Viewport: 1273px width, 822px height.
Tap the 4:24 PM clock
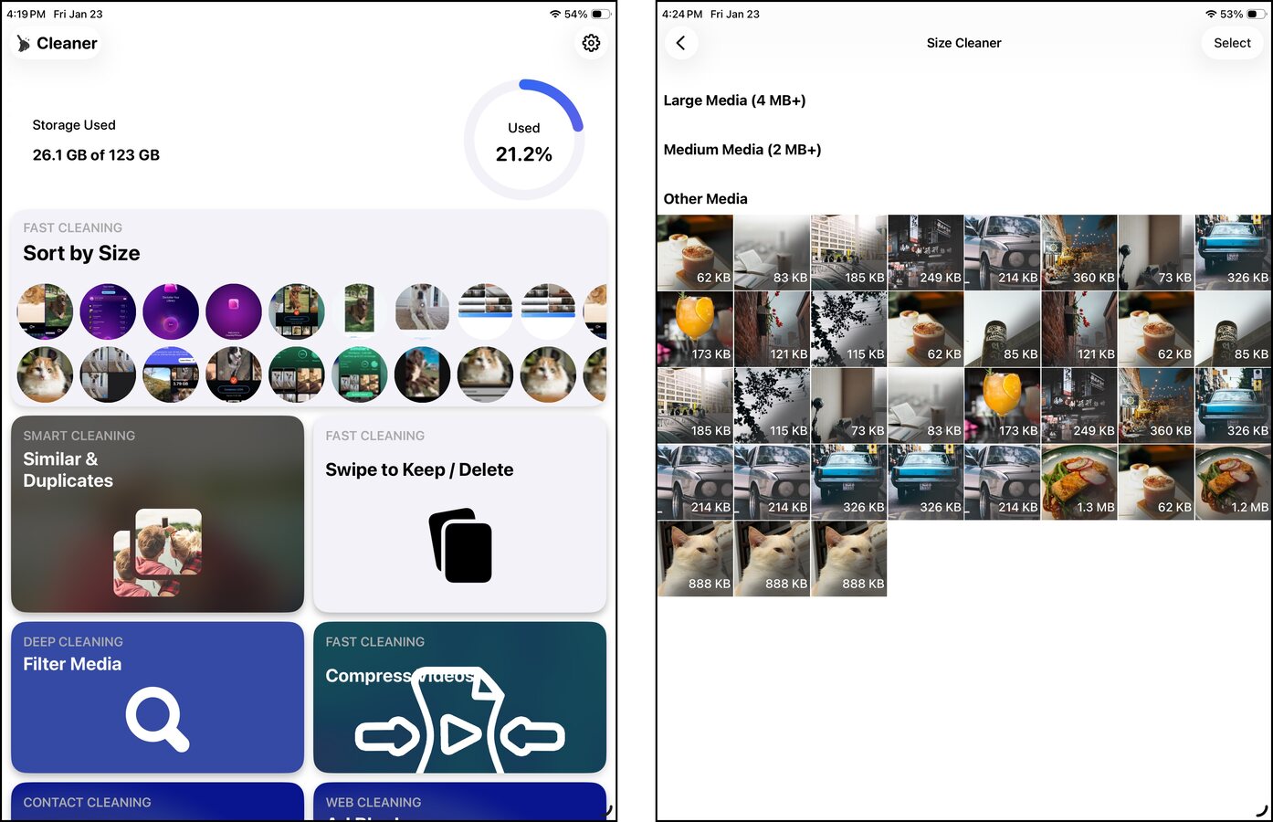[682, 15]
